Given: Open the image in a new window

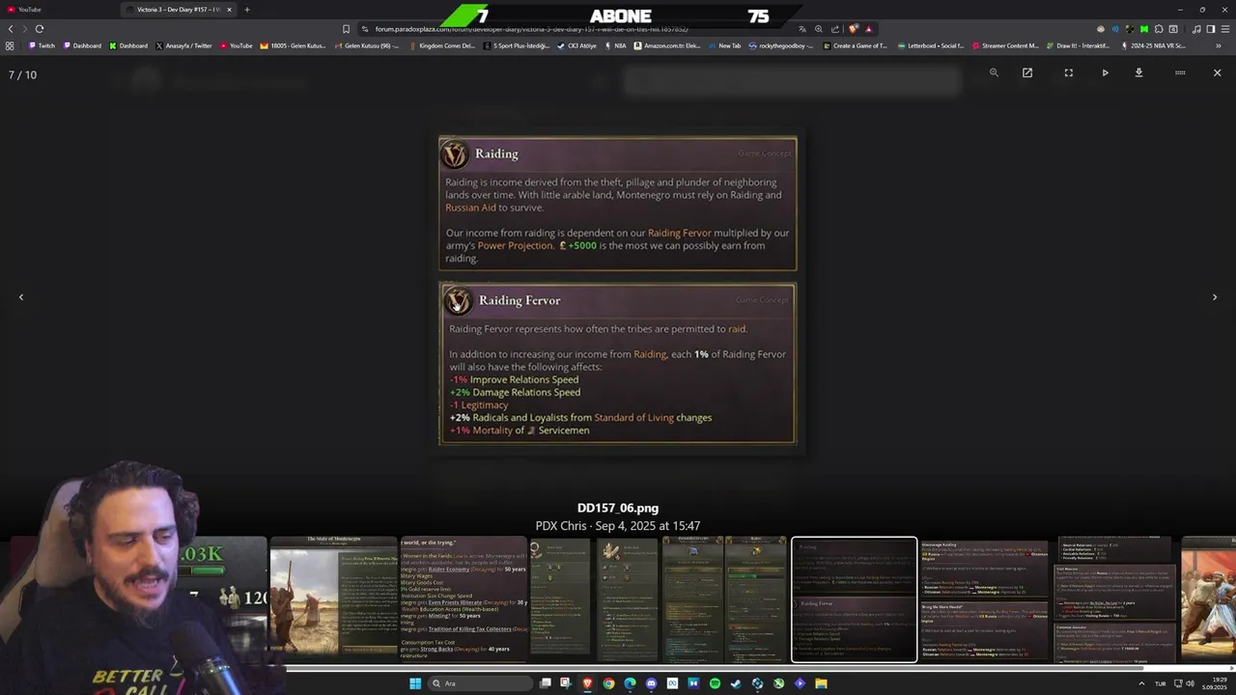Looking at the screenshot, I should point(1027,72).
